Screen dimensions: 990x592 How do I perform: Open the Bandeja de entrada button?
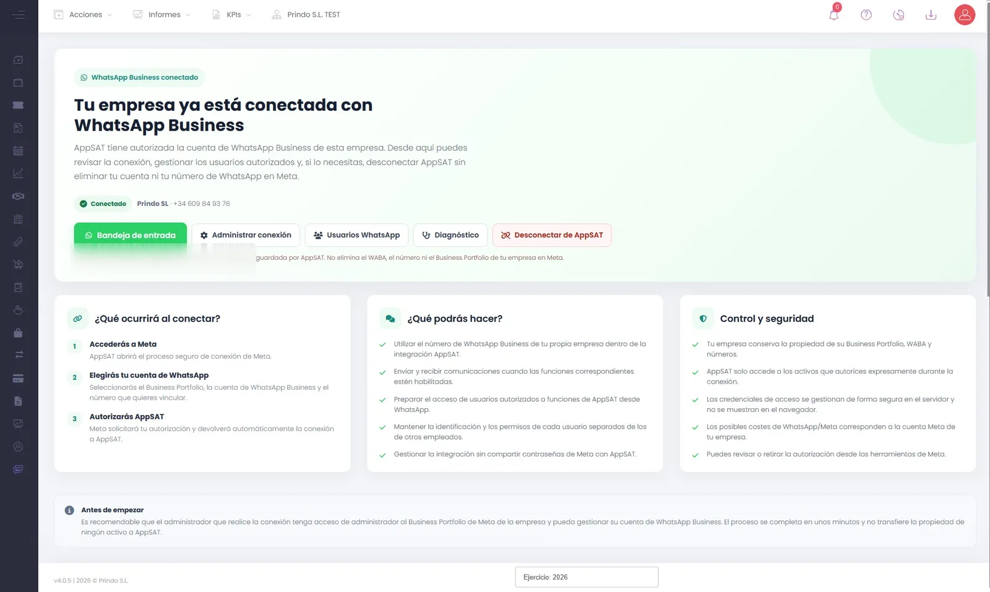130,236
